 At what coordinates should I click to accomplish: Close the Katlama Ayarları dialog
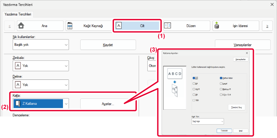point(247,53)
